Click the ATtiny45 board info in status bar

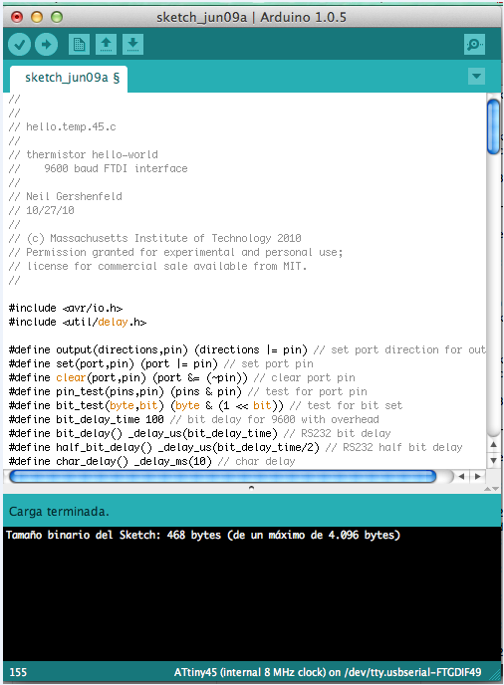pyautogui.click(x=328, y=672)
